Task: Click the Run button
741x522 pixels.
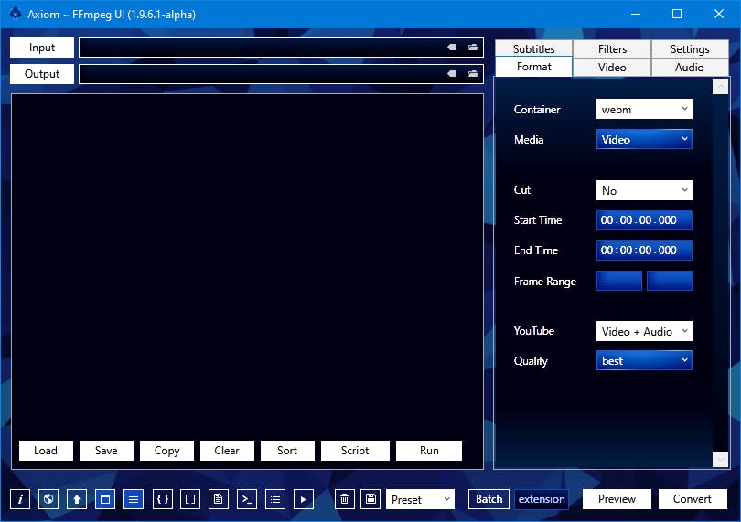Action: [429, 450]
